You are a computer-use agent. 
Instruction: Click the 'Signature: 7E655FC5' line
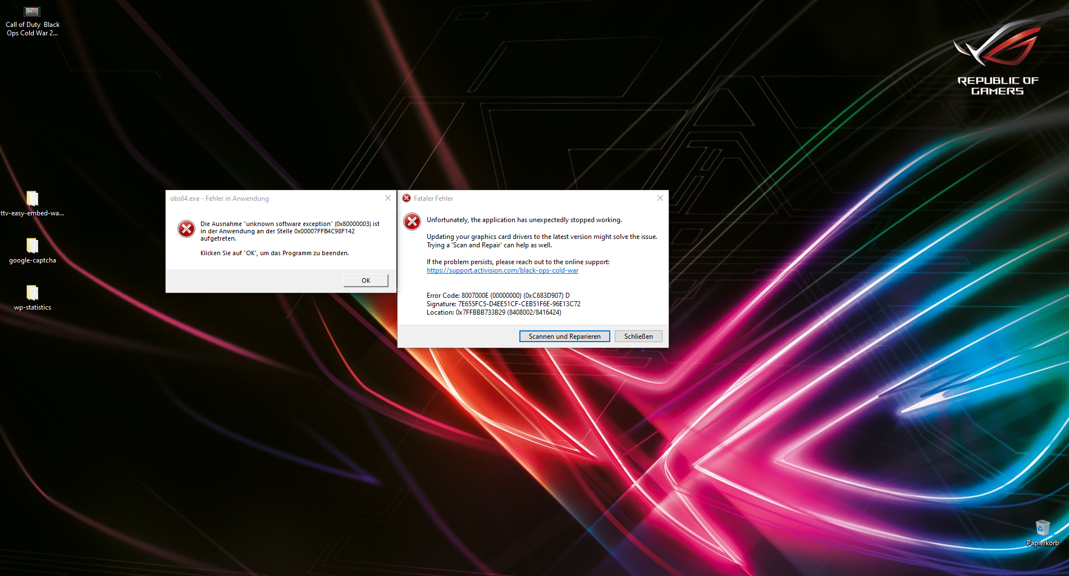click(x=504, y=304)
